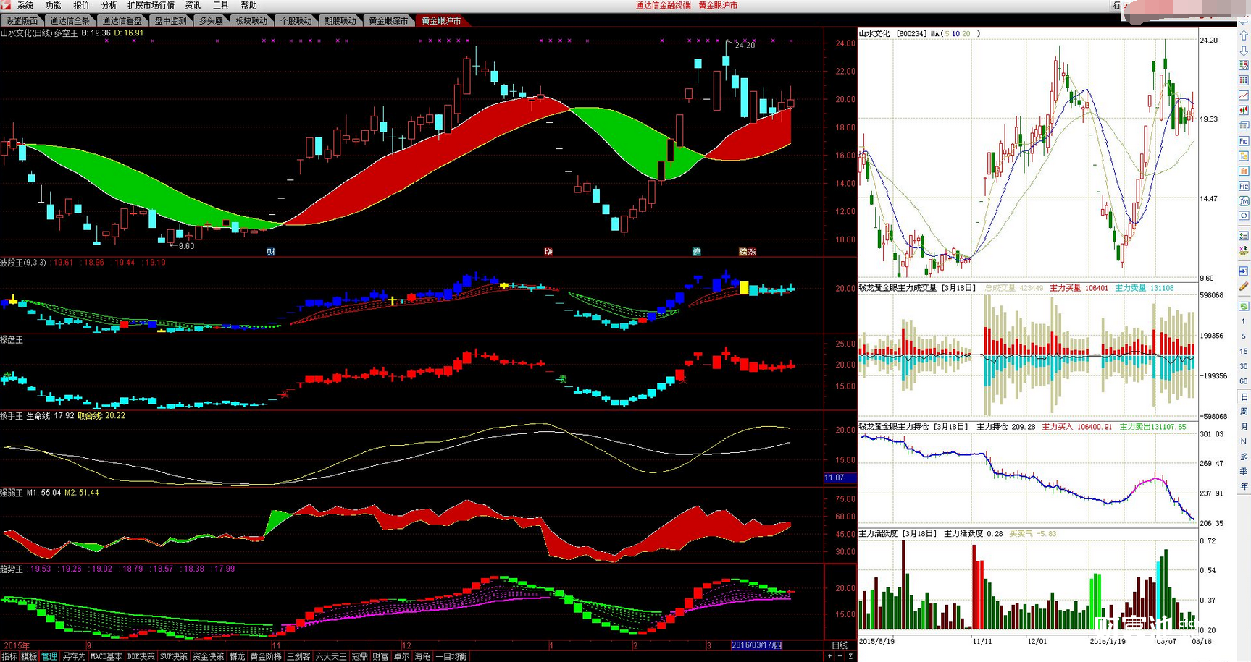This screenshot has width=1251, height=662.
Task: Click the orange document icon in sidebar
Action: [x=1244, y=171]
